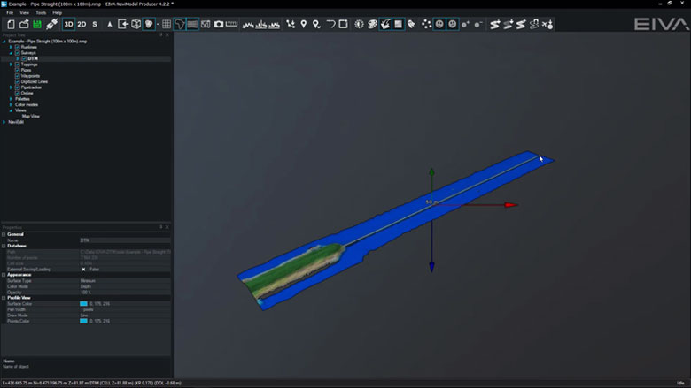Open the Tools menu
The height and width of the screenshot is (388, 691).
click(41, 13)
